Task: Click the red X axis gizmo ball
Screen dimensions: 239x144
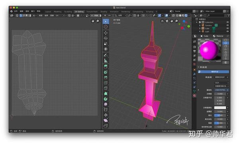Action: tap(182, 28)
